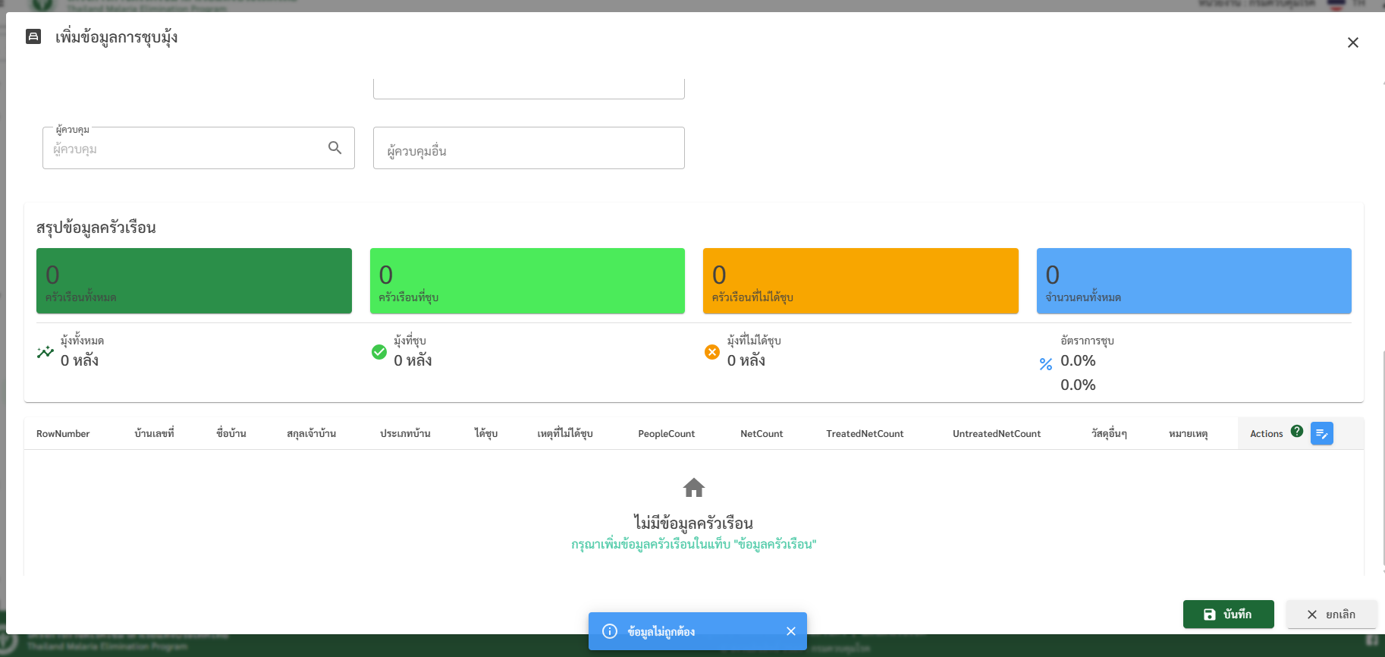The height and width of the screenshot is (657, 1385).
Task: Sort by the RowNumber column header
Action: [63, 434]
